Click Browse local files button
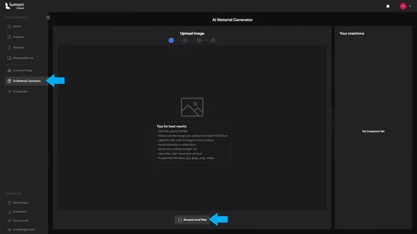Image resolution: width=417 pixels, height=234 pixels. click(x=192, y=220)
